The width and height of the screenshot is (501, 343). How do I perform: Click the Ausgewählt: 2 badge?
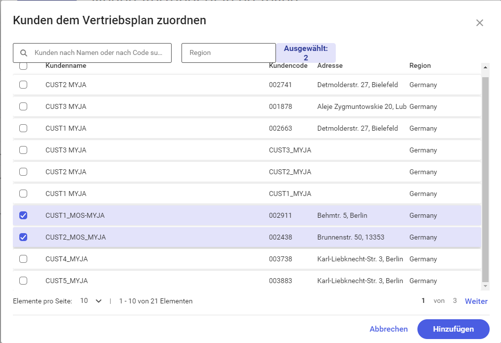306,53
